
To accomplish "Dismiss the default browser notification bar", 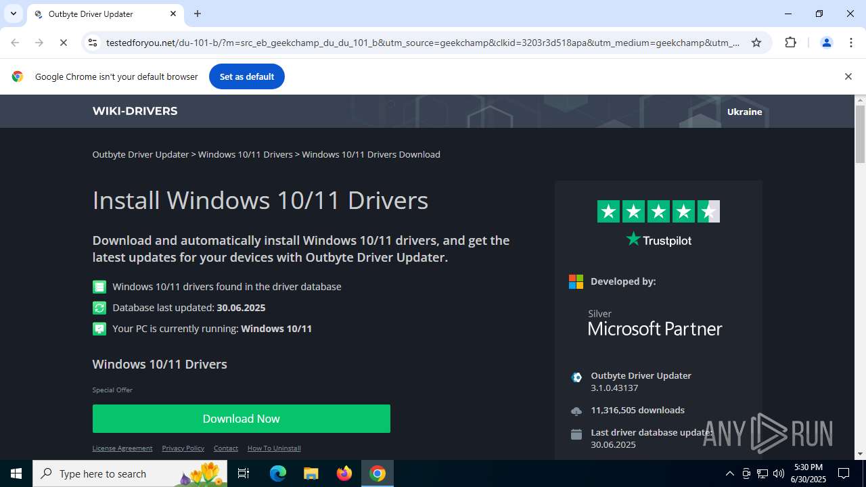I will (848, 76).
